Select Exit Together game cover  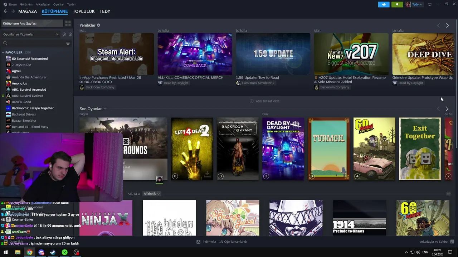point(420,149)
